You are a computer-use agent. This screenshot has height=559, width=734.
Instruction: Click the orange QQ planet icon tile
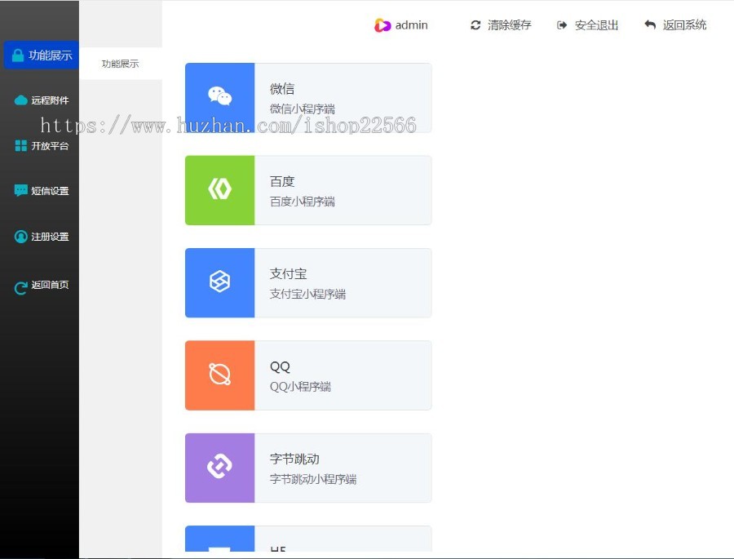[x=219, y=375]
